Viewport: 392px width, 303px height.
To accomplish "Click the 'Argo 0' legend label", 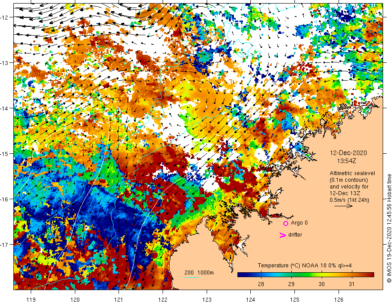I will coord(299,223).
